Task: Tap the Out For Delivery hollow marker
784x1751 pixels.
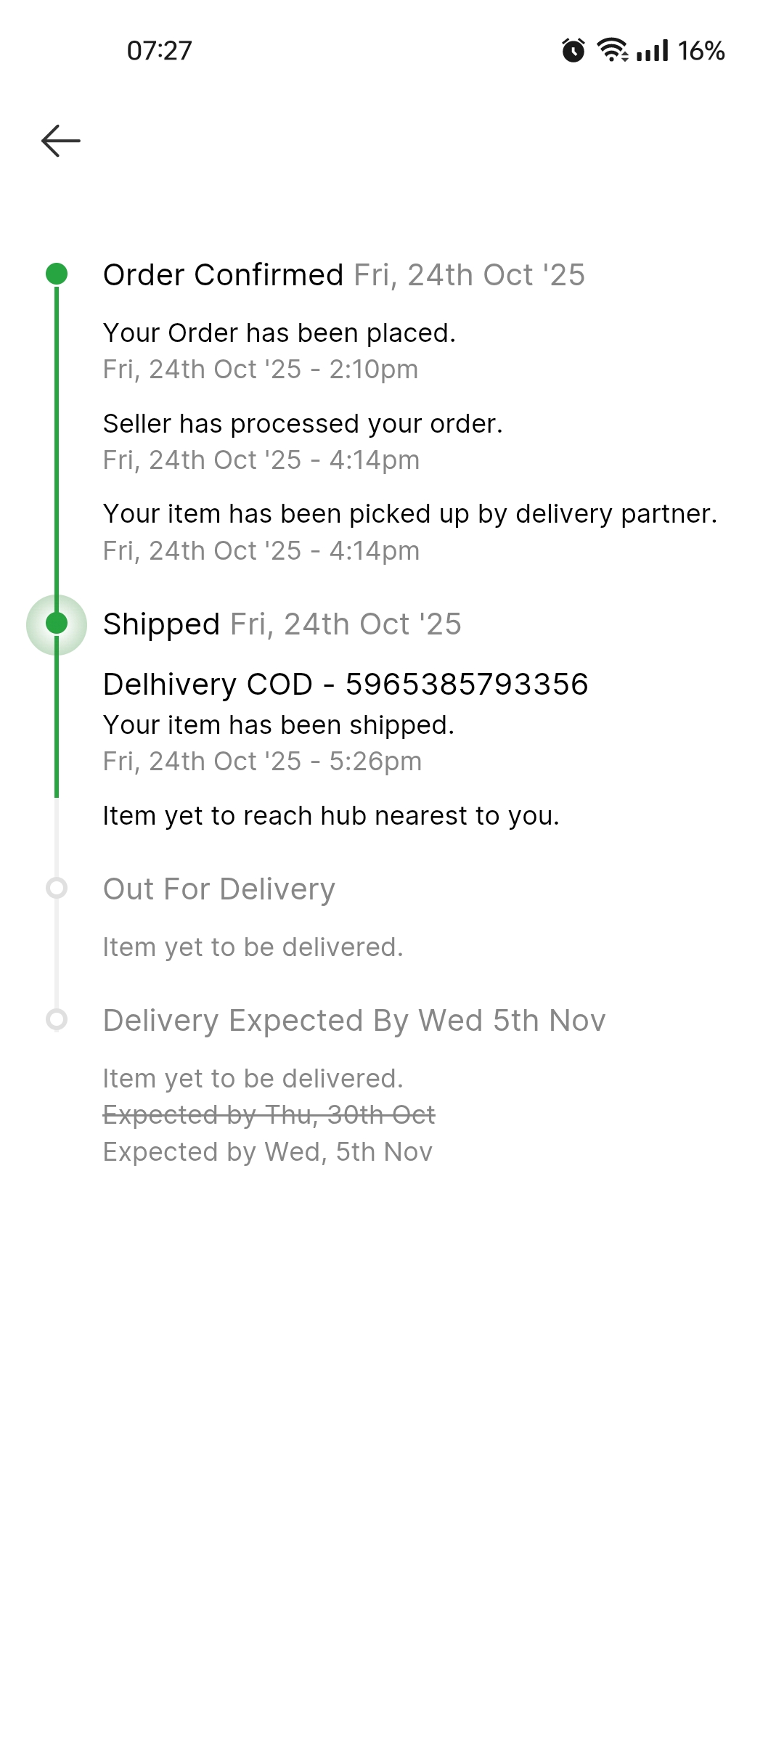Action: (57, 888)
